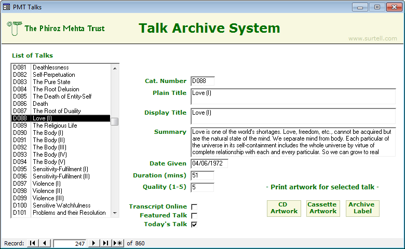Image resolution: width=405 pixels, height=249 pixels.
Task: Select talk D100 Sensitive Watchfulness
Action: click(61, 205)
